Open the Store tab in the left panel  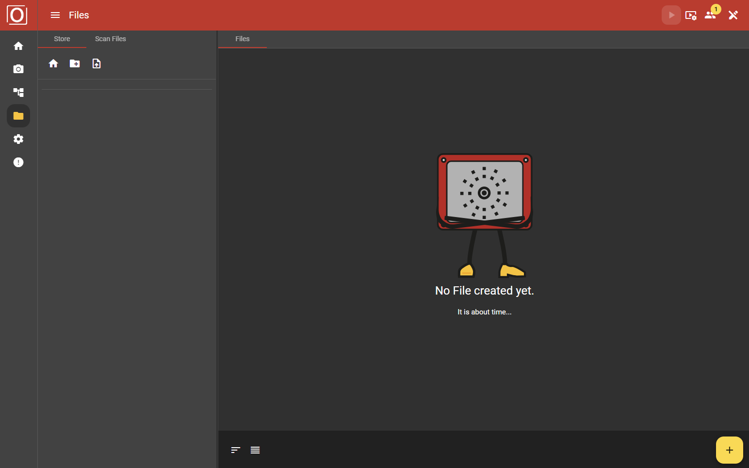pyautogui.click(x=62, y=39)
